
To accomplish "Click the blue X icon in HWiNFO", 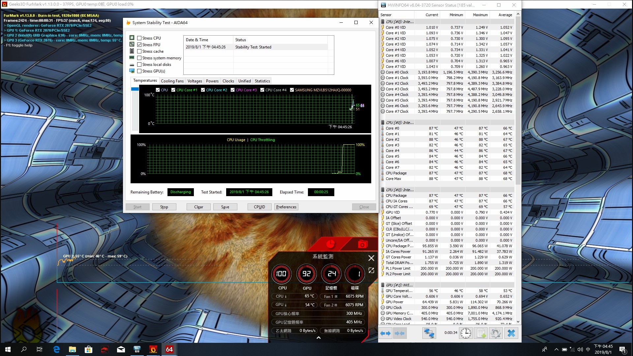I will (x=511, y=333).
